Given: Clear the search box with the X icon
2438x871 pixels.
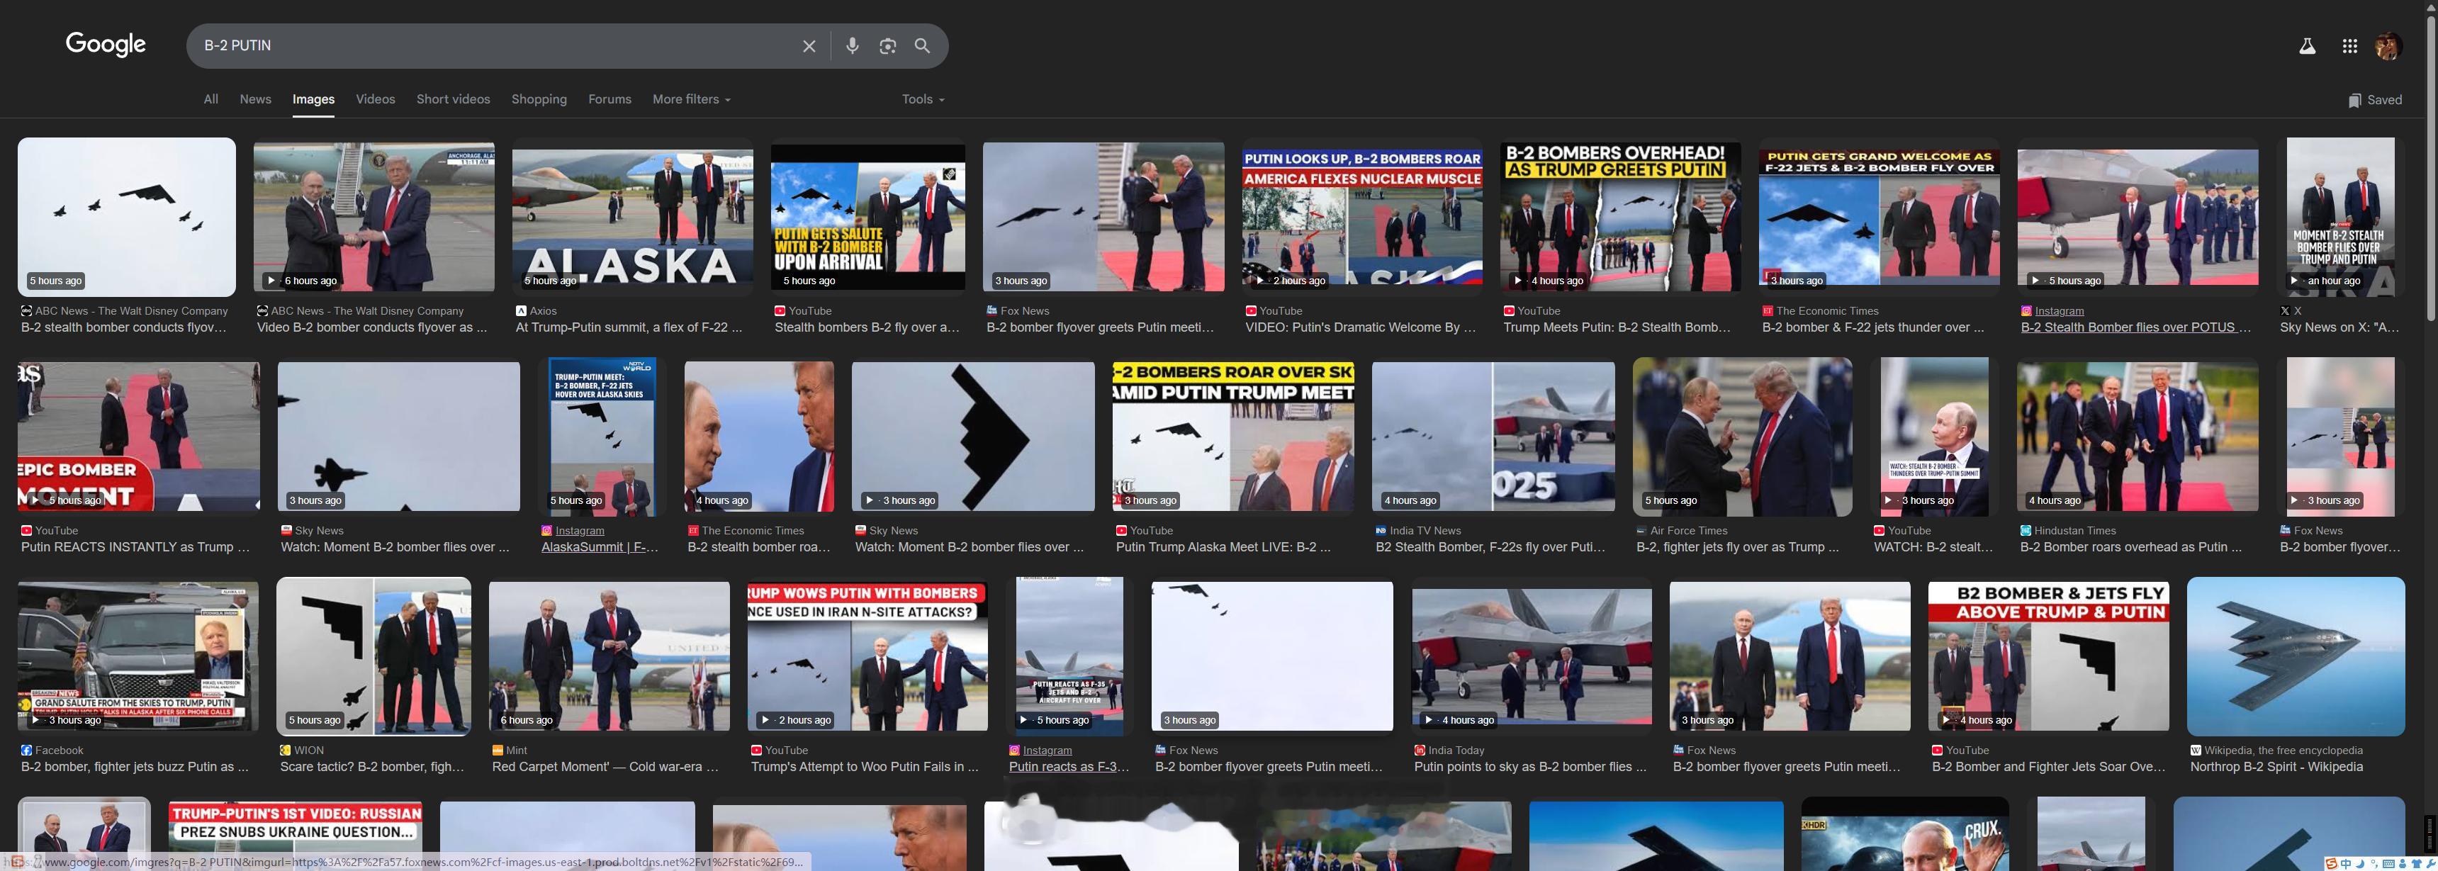Looking at the screenshot, I should click(809, 45).
